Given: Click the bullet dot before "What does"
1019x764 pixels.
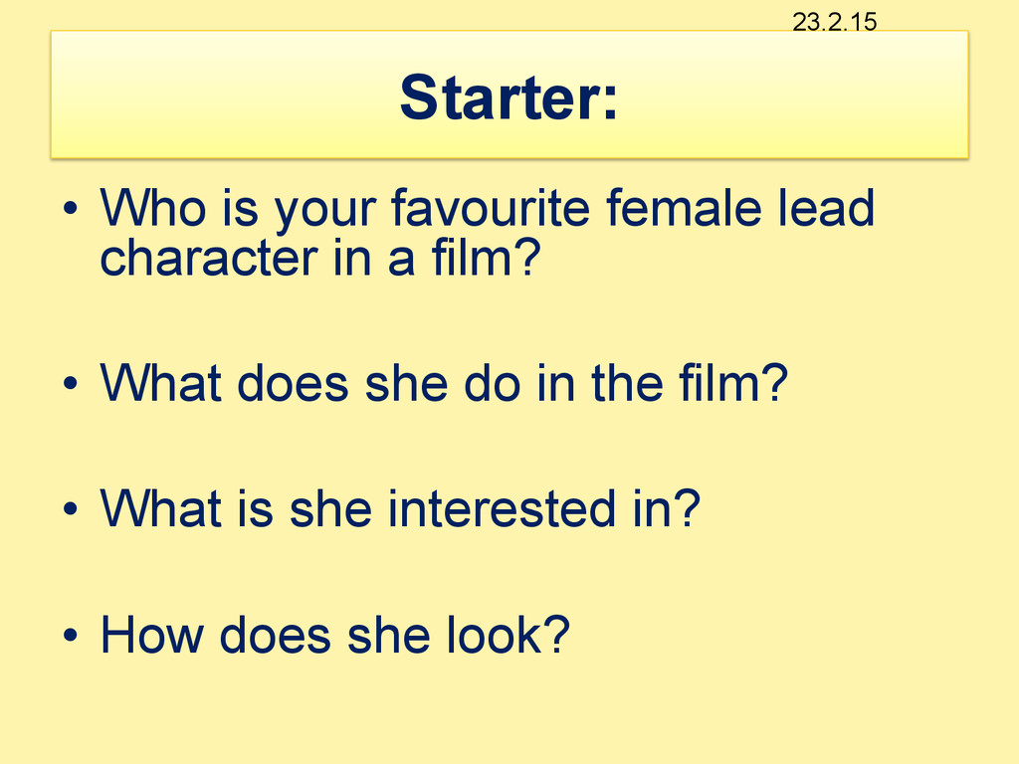Looking at the screenshot, I should tap(71, 383).
